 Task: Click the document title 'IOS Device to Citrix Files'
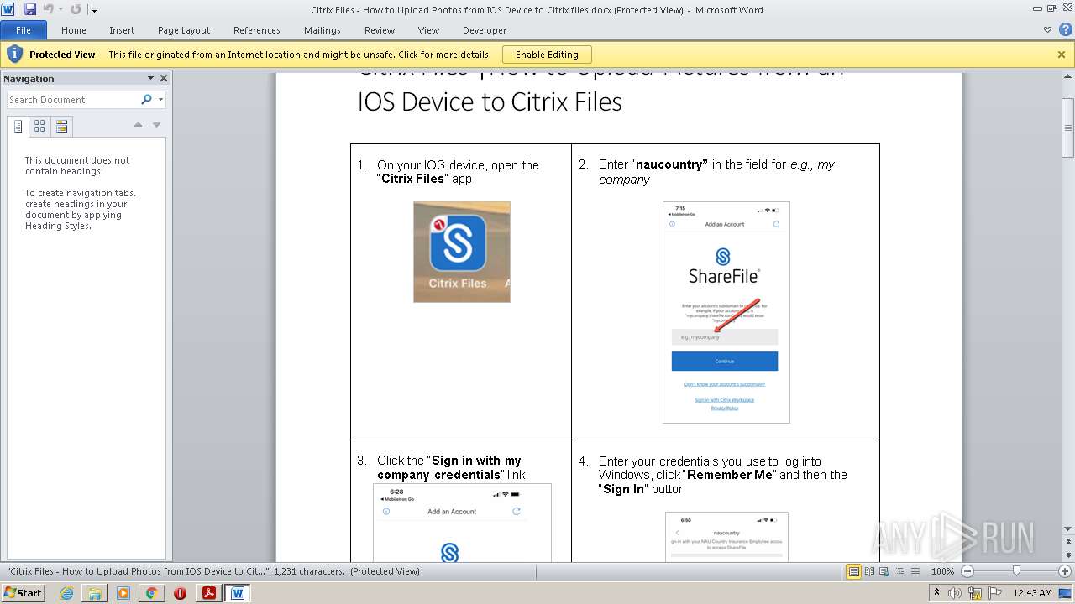coord(490,102)
